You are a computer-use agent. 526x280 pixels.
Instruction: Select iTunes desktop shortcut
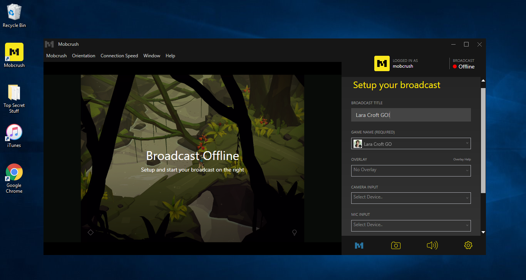coord(14,136)
